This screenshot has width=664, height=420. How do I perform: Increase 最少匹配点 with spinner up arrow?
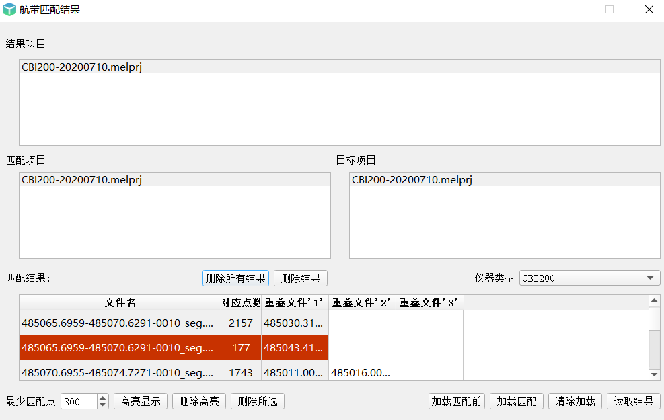[102, 398]
